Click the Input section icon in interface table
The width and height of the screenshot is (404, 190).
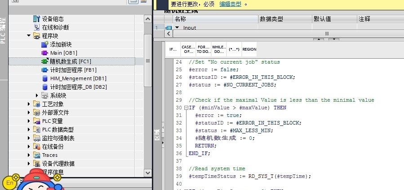pyautogui.click(x=169, y=27)
